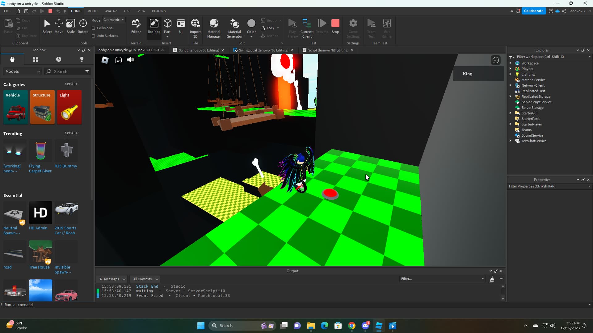Open the Geometric mode dropdown
The width and height of the screenshot is (593, 333).
[x=114, y=20]
